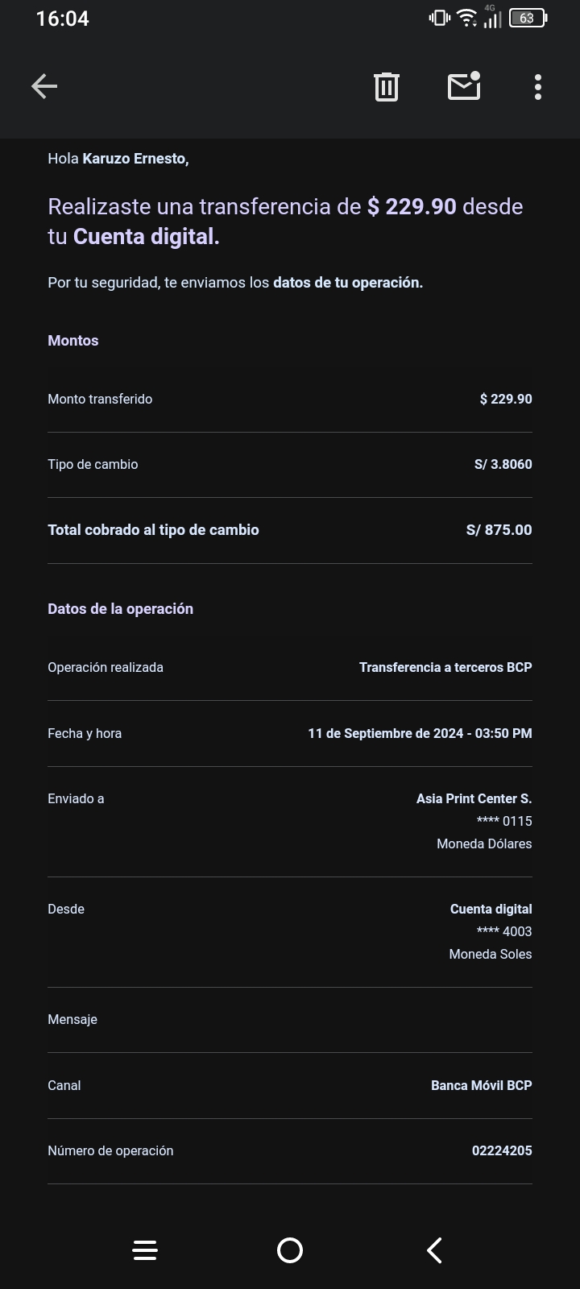The height and width of the screenshot is (1289, 580).
Task: Tap the 4G signal strength icon
Action: click(x=491, y=18)
